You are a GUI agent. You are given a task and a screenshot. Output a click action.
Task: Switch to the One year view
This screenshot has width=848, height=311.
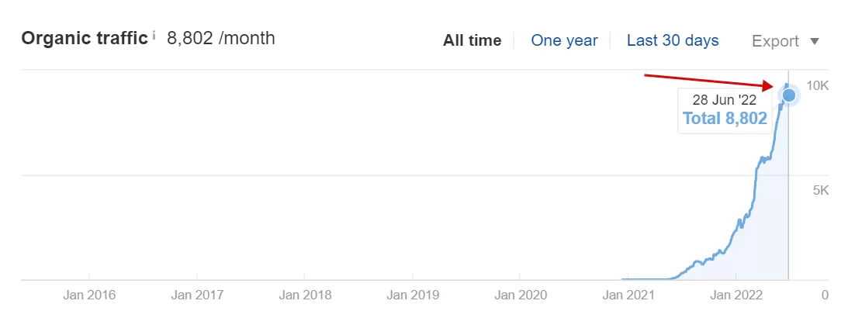pos(564,40)
